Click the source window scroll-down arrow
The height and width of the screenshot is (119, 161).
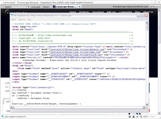pos(147,104)
